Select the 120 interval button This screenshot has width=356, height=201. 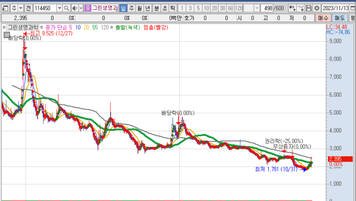pos(239,9)
